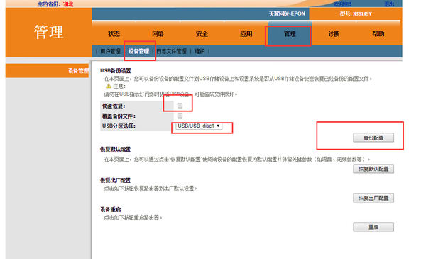Tick the 覆盖备份文件 checkbox

point(180,116)
